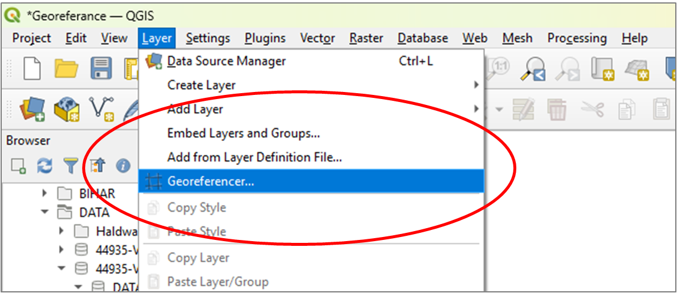Expand the Haldwa folder arrow
Viewport: 677px width, 293px height.
tap(61, 231)
